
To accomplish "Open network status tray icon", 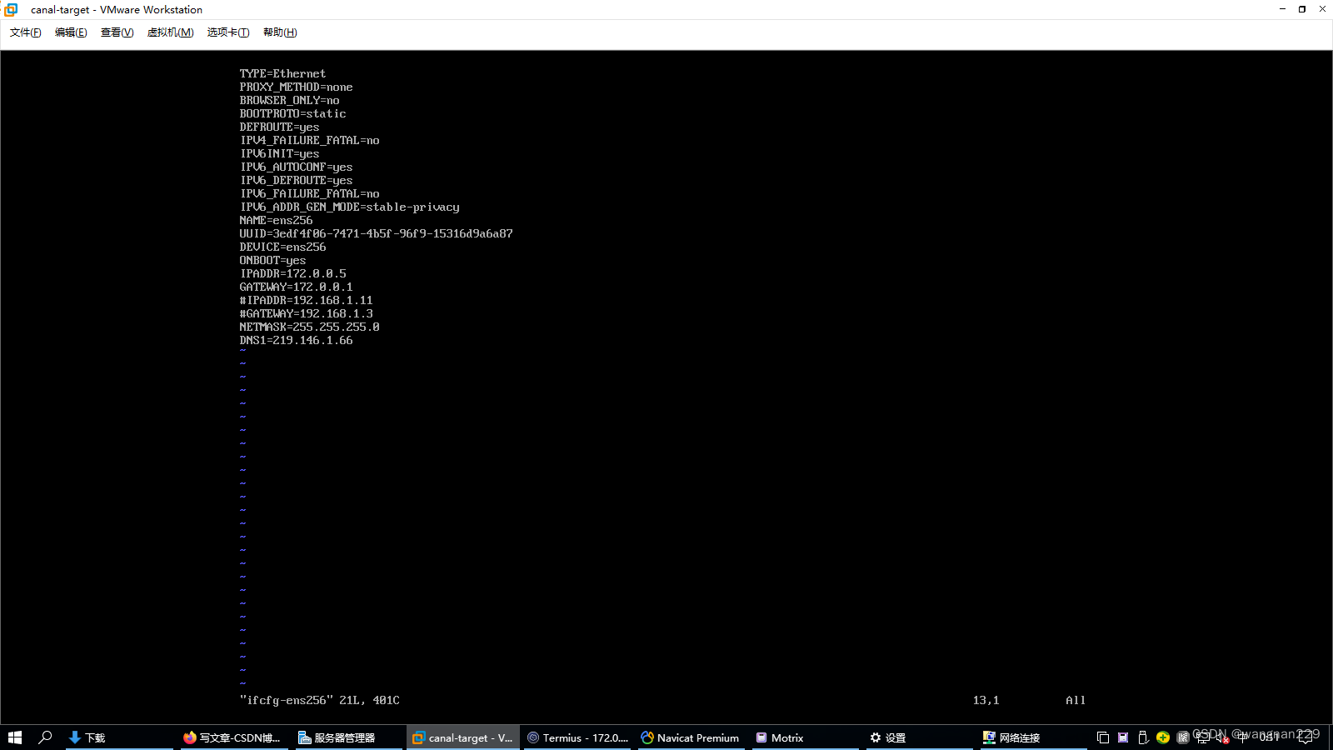I will [1203, 737].
